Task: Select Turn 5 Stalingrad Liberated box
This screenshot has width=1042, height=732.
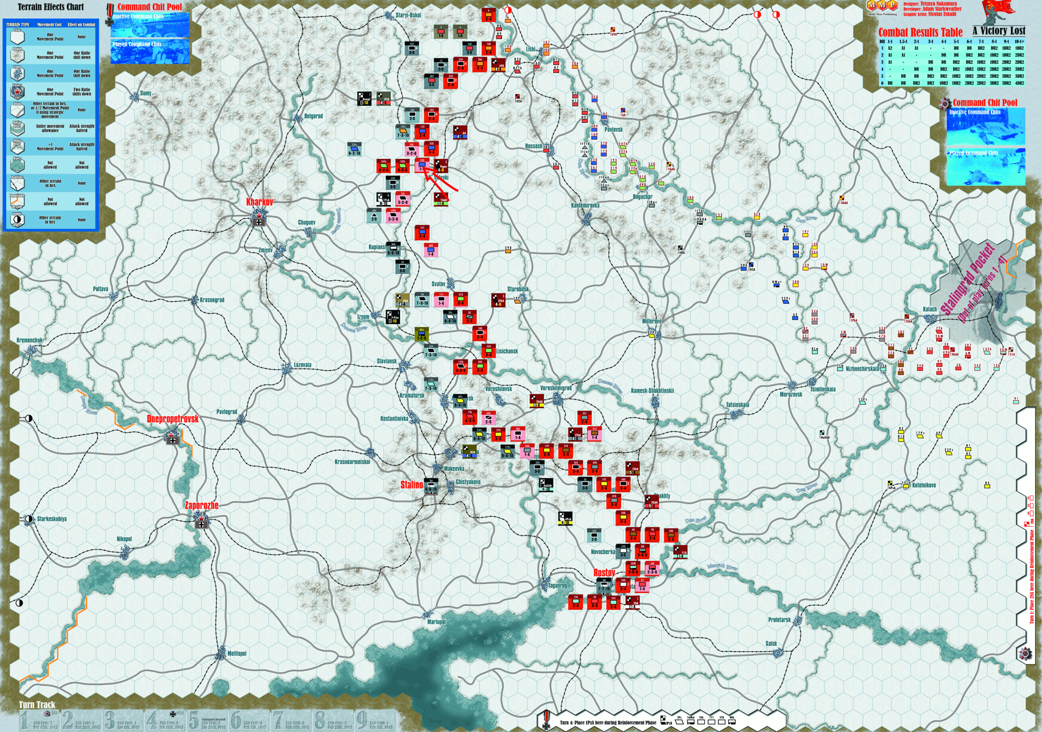Action: pyautogui.click(x=208, y=721)
